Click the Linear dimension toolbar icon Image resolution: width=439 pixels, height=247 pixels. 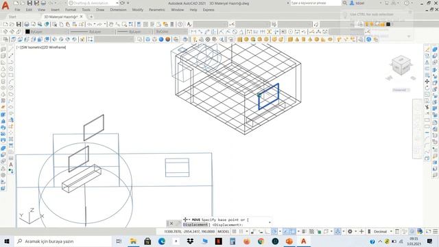tap(193, 32)
